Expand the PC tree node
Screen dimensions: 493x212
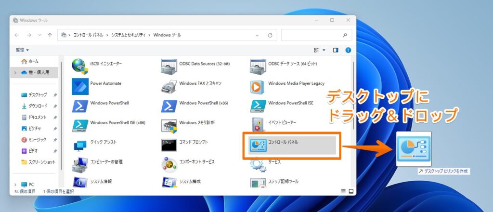tap(15, 185)
